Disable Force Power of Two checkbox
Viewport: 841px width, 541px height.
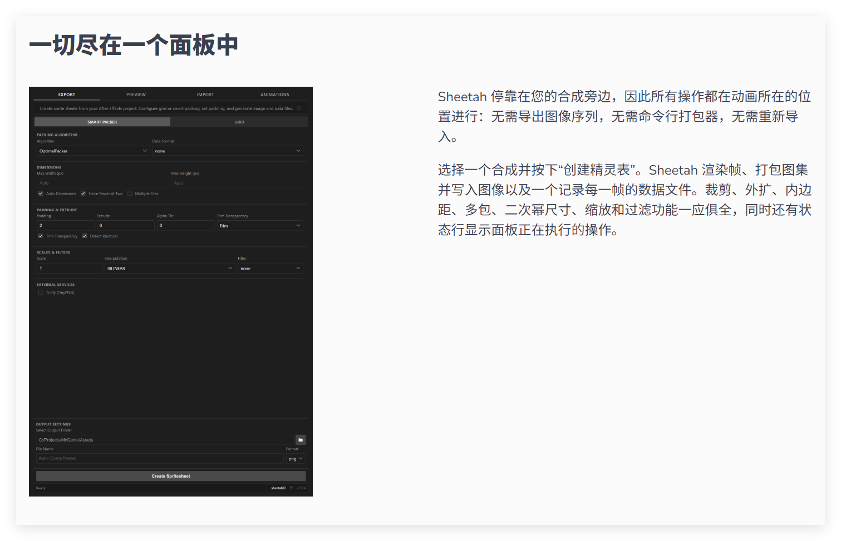point(83,193)
